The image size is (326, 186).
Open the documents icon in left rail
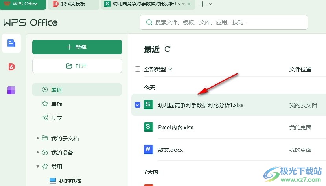pos(11,43)
